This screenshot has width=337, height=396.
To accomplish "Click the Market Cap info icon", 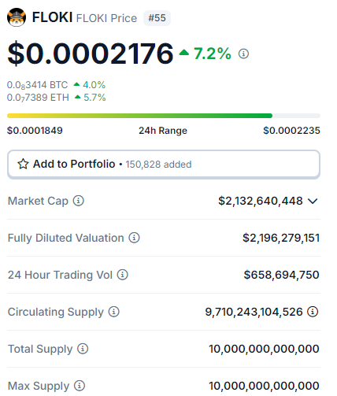I will point(79,201).
